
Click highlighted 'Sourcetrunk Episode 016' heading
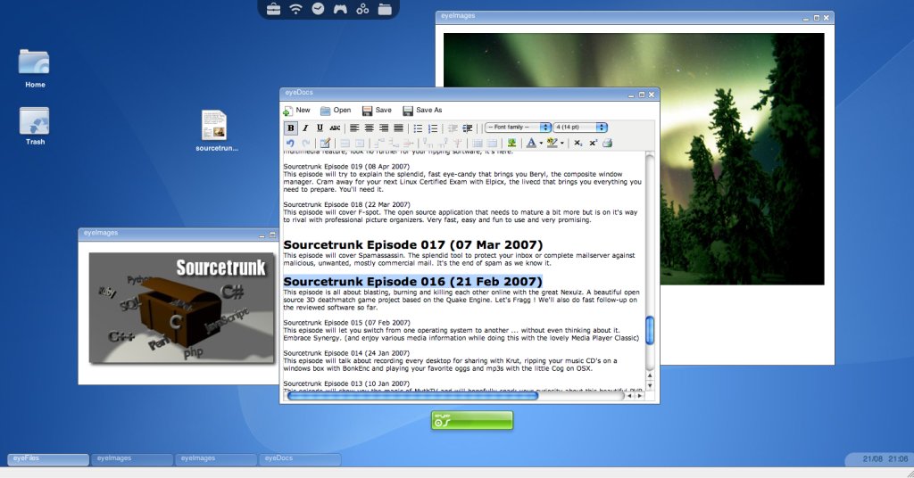[412, 281]
